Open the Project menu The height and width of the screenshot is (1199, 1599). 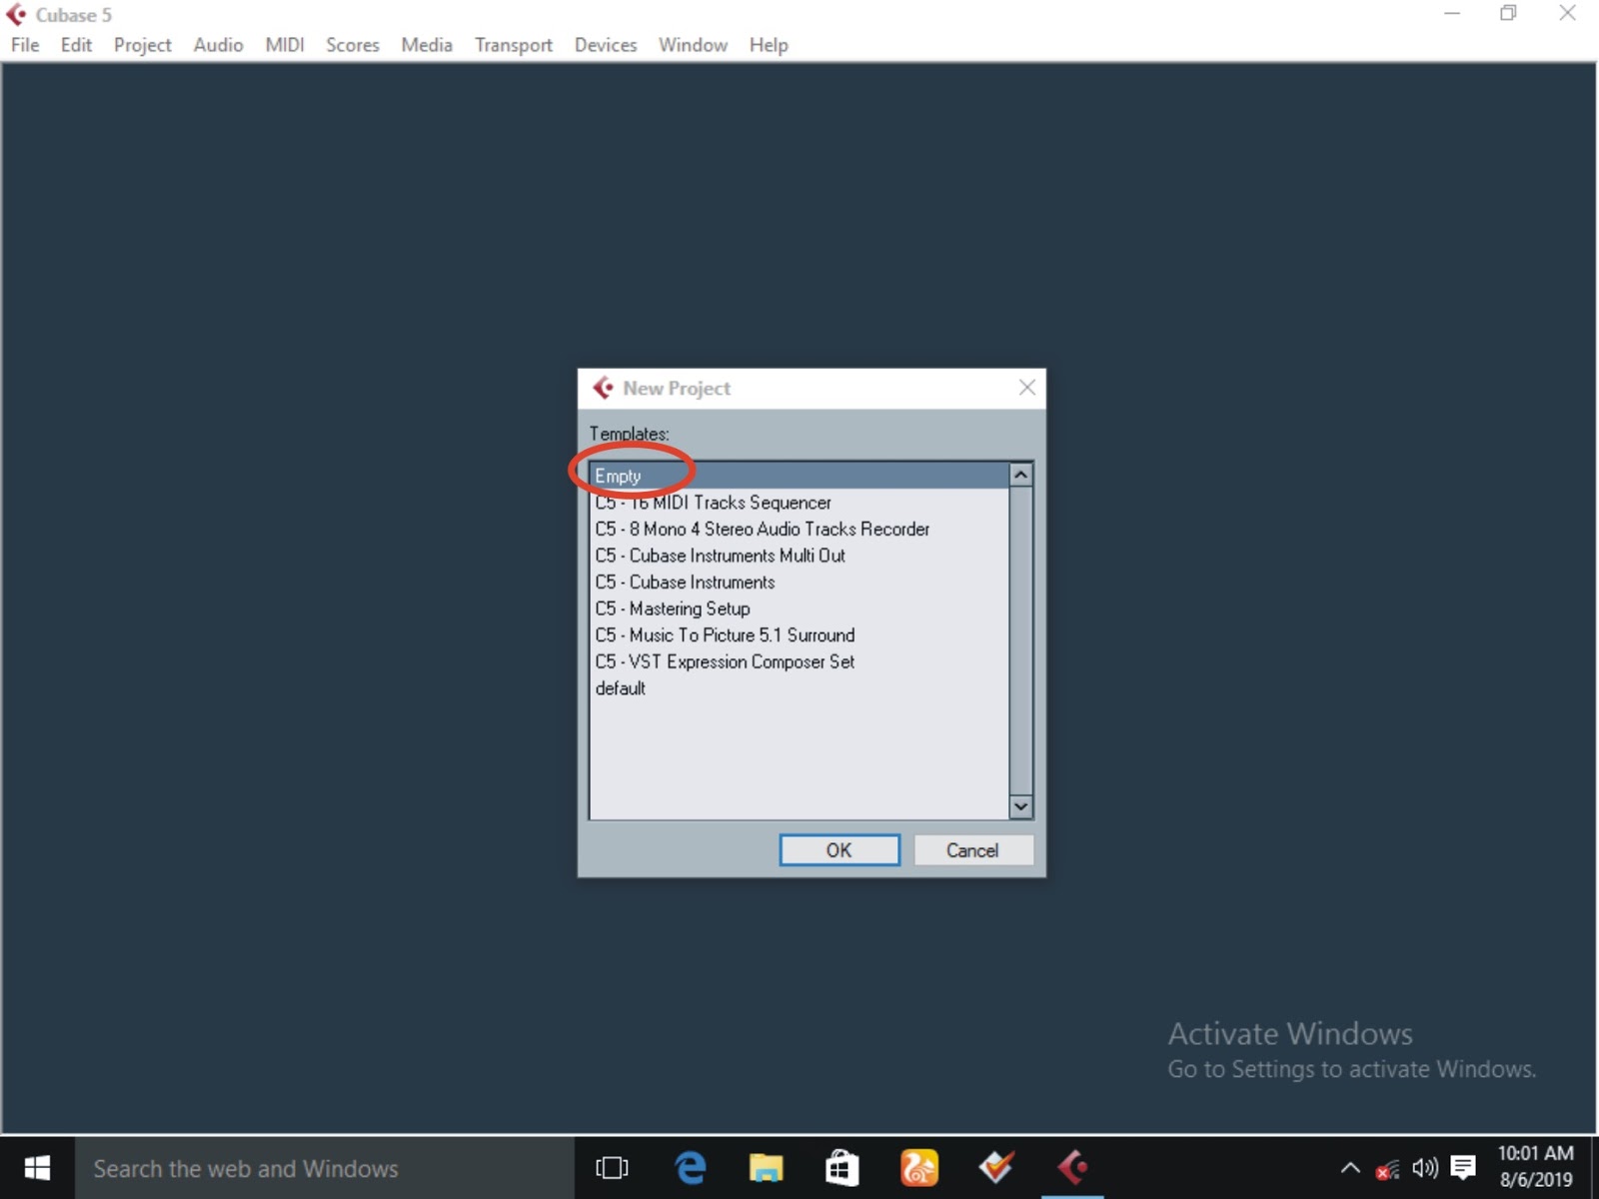pos(142,45)
